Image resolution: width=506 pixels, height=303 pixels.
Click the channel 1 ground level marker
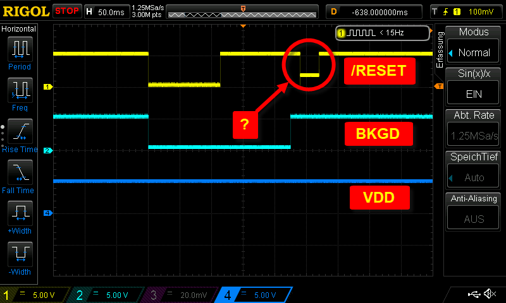pos(48,86)
